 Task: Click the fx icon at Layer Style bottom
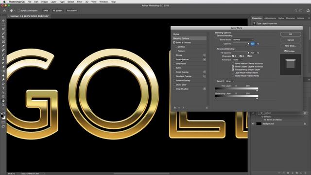click(175, 108)
